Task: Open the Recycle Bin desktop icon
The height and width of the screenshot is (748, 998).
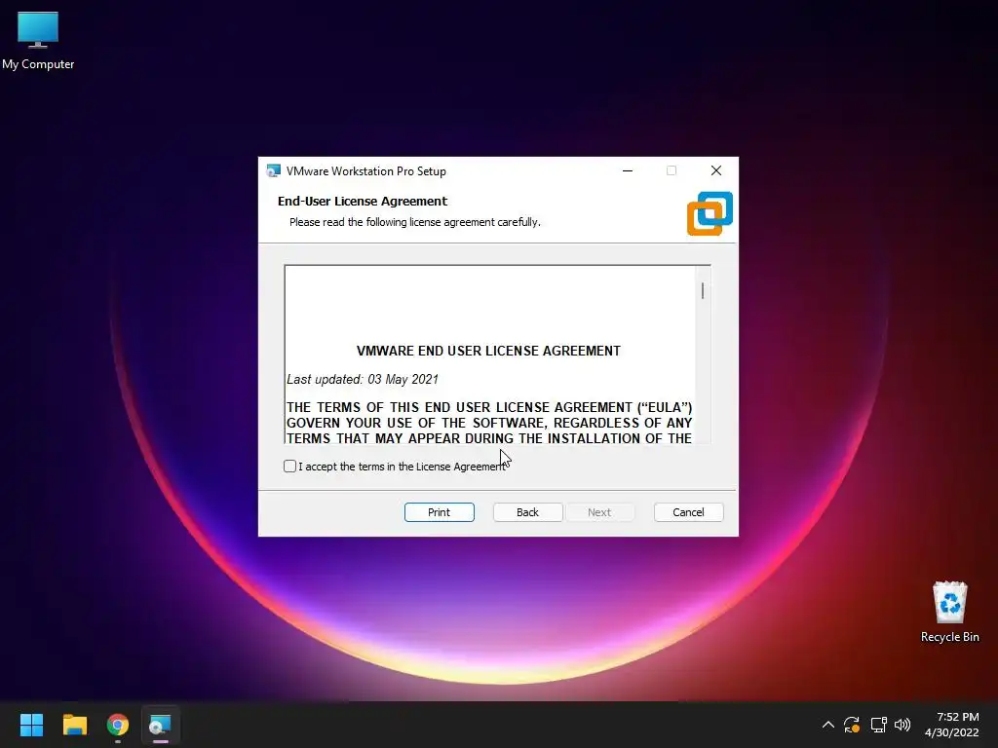Action: pyautogui.click(x=949, y=612)
